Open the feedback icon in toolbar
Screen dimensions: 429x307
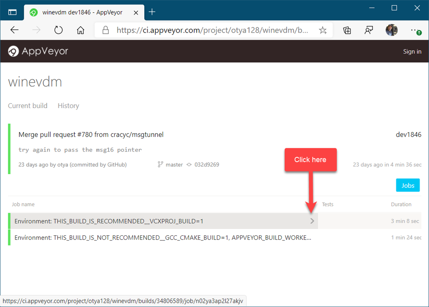click(x=368, y=30)
